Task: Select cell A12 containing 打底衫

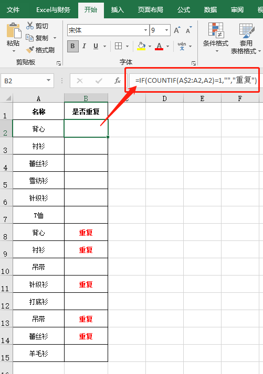Action: [38, 302]
